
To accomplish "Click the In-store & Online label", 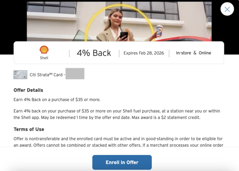I will [193, 53].
